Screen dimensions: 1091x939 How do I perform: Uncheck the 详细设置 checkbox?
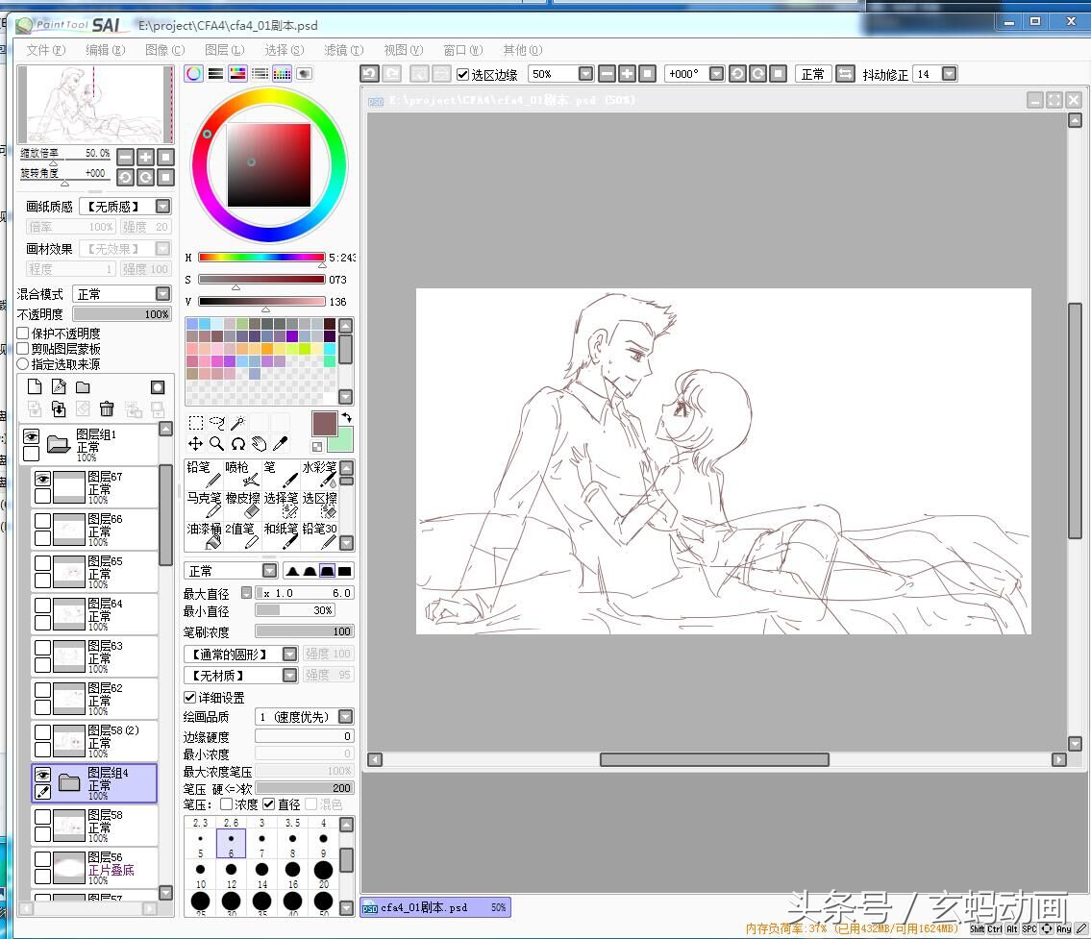[x=189, y=698]
